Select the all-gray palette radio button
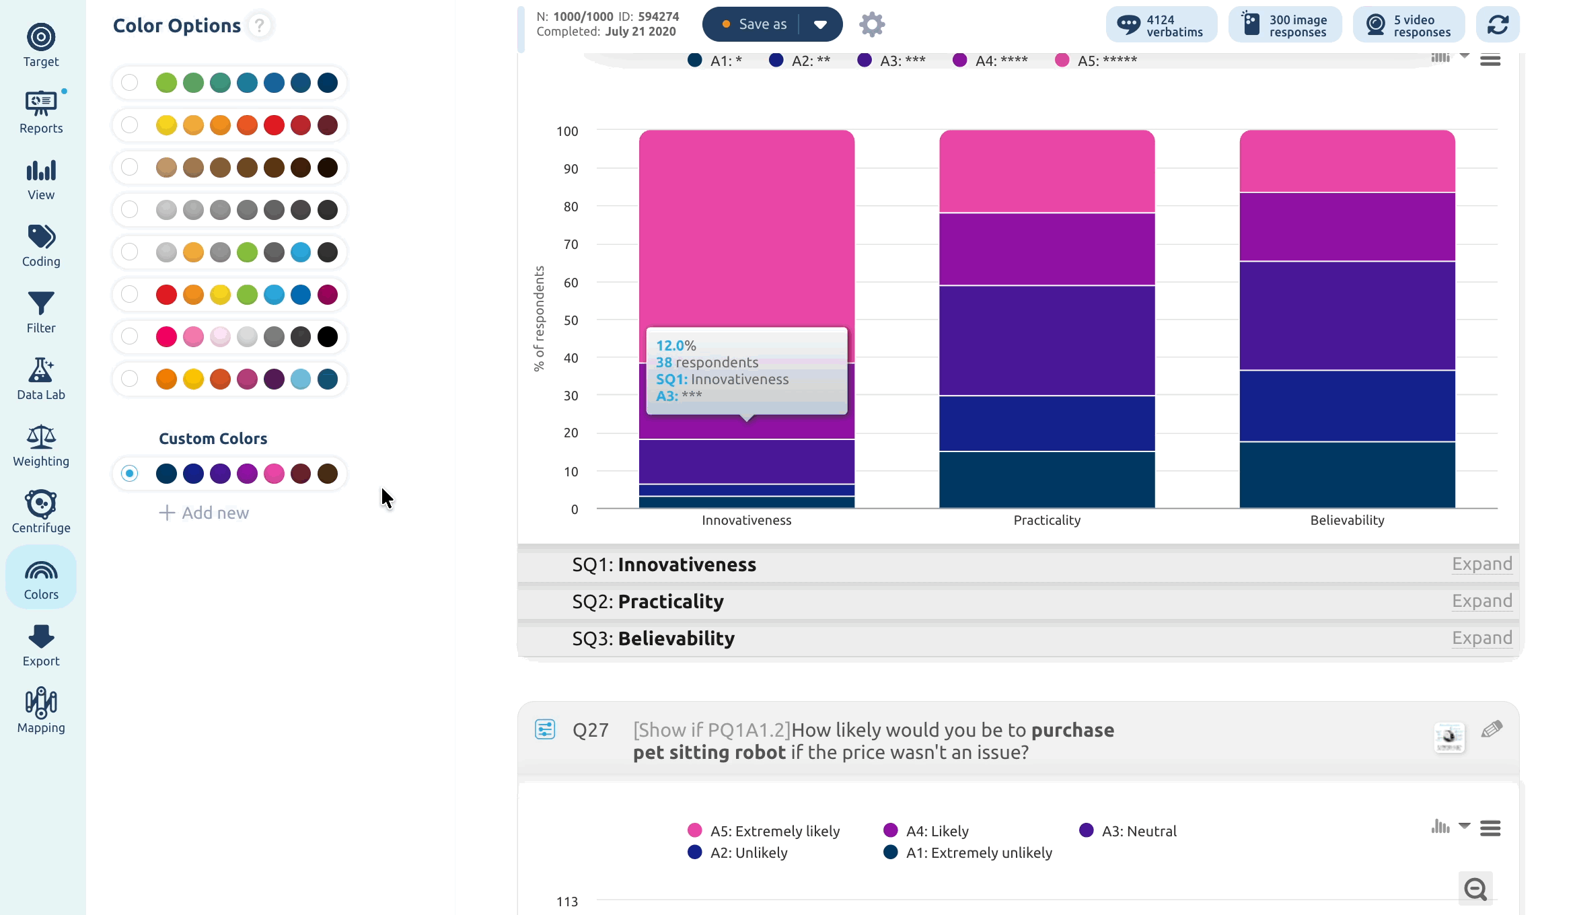The height and width of the screenshot is (915, 1577). coord(130,210)
